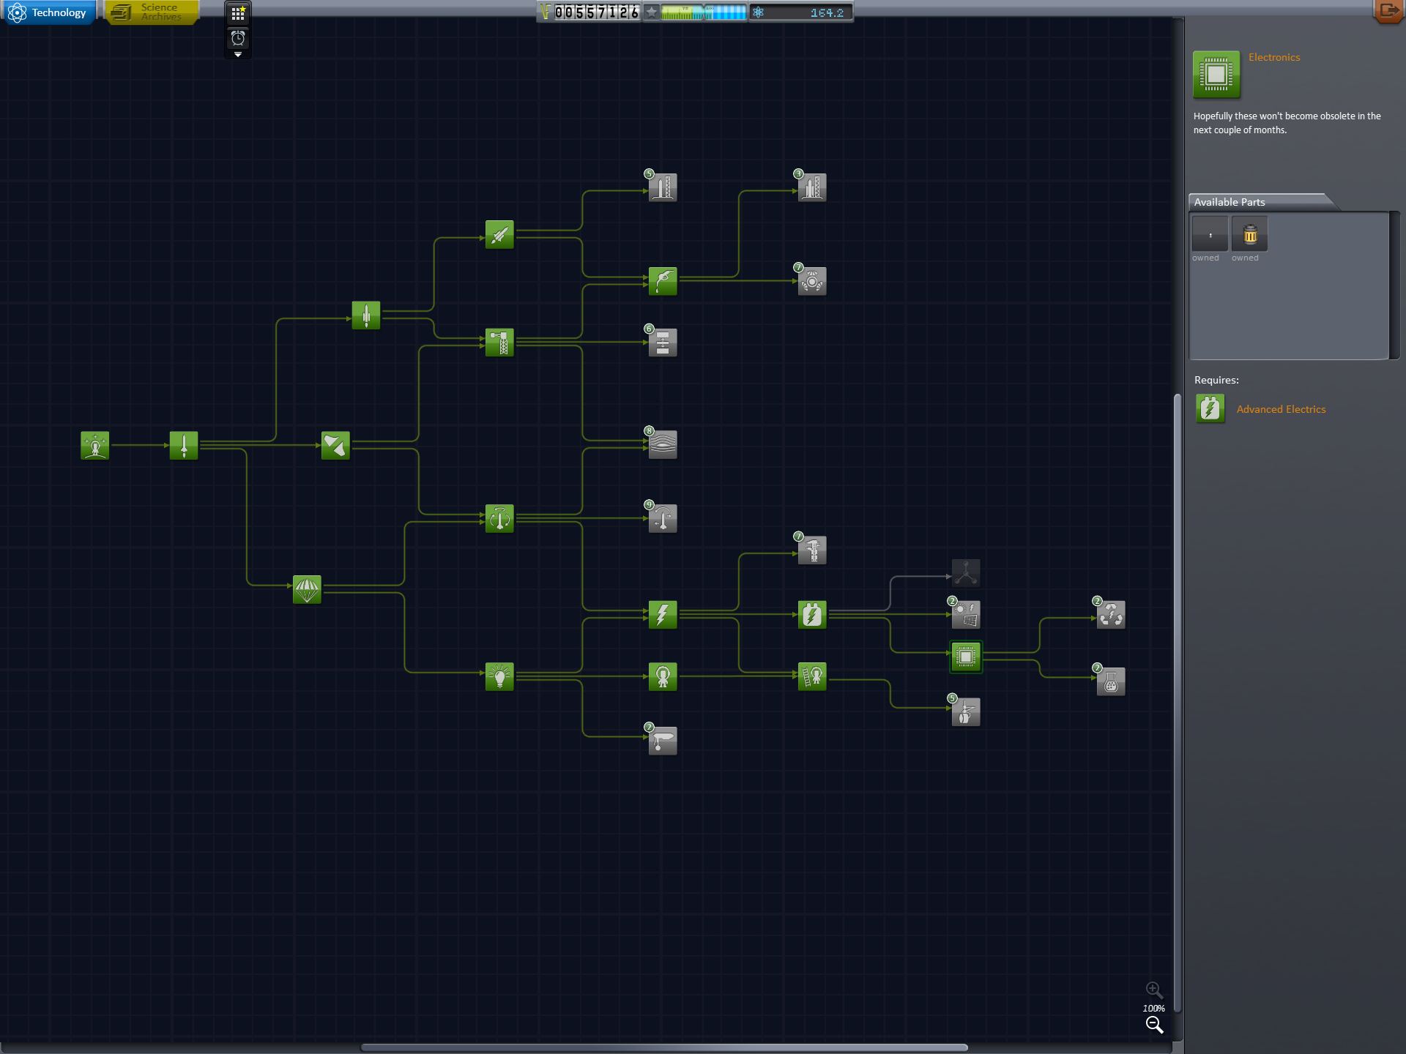1406x1054 pixels.
Task: Select the green Electrics lightning bolt node
Action: 663,615
